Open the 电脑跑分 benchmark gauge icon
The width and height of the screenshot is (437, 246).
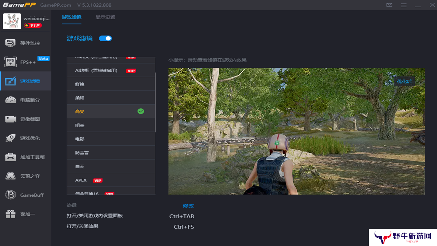[11, 100]
